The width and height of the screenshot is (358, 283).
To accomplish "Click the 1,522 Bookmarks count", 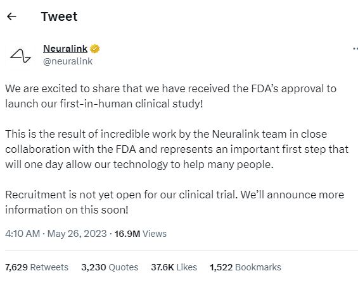I will point(245,267).
